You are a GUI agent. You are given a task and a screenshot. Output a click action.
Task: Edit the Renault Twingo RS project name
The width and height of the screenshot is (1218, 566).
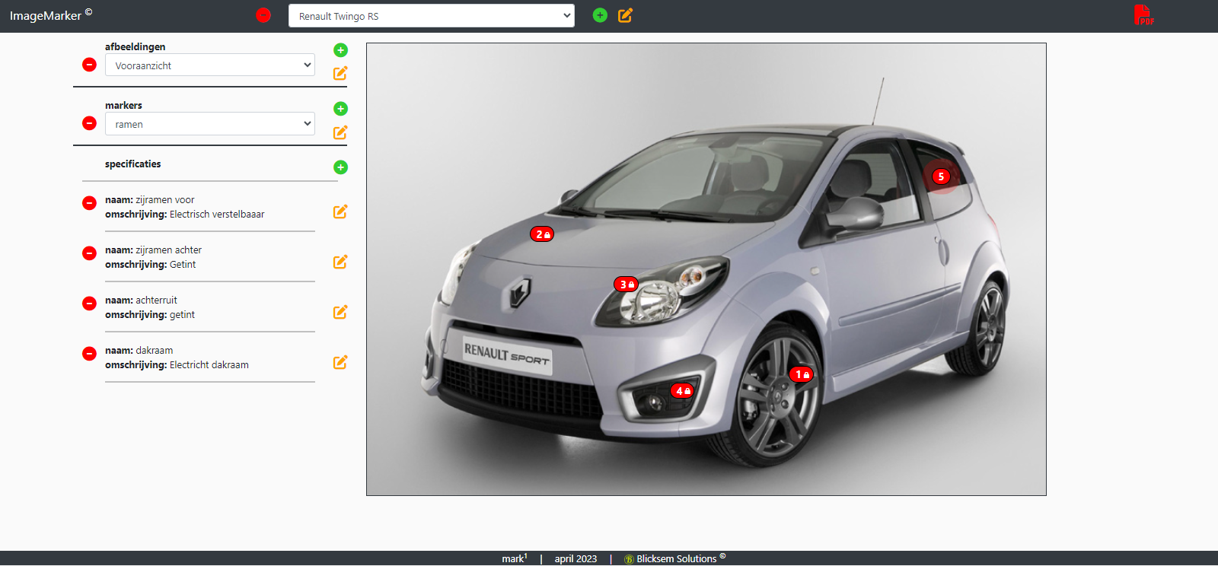[625, 15]
